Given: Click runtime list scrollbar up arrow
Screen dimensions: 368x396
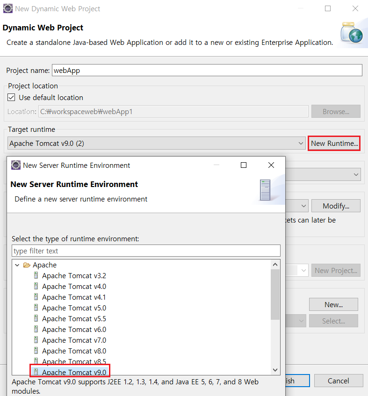Looking at the screenshot, I should [x=275, y=265].
